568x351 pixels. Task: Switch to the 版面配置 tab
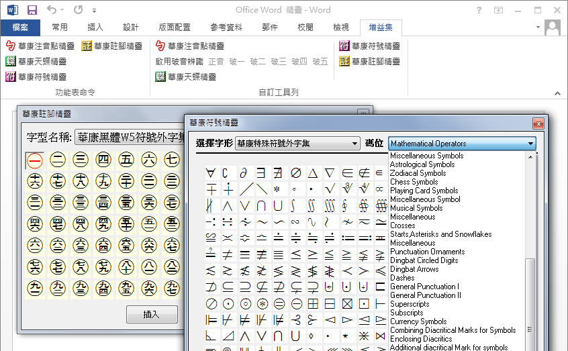tap(175, 28)
